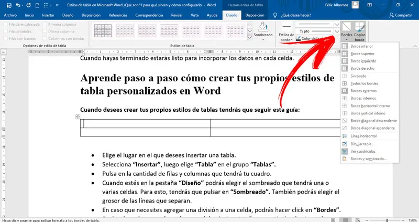Click the Color de la pluma pen color swatch
Screen dimensions: 419x222
pos(298,38)
